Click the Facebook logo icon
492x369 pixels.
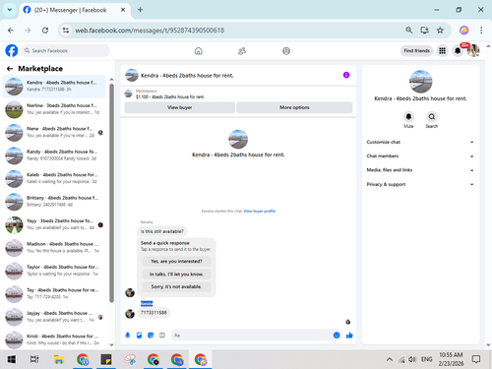click(x=12, y=51)
